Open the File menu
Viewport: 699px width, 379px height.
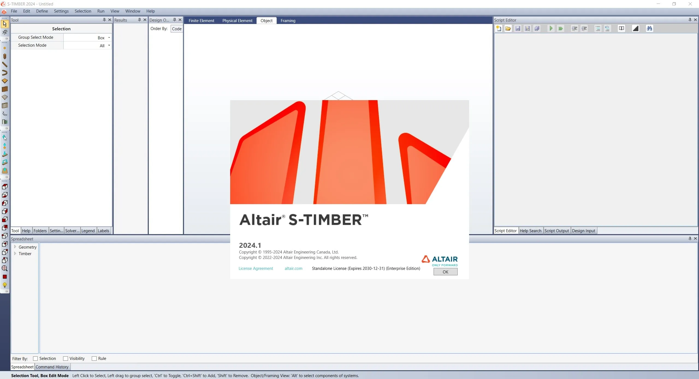point(14,11)
